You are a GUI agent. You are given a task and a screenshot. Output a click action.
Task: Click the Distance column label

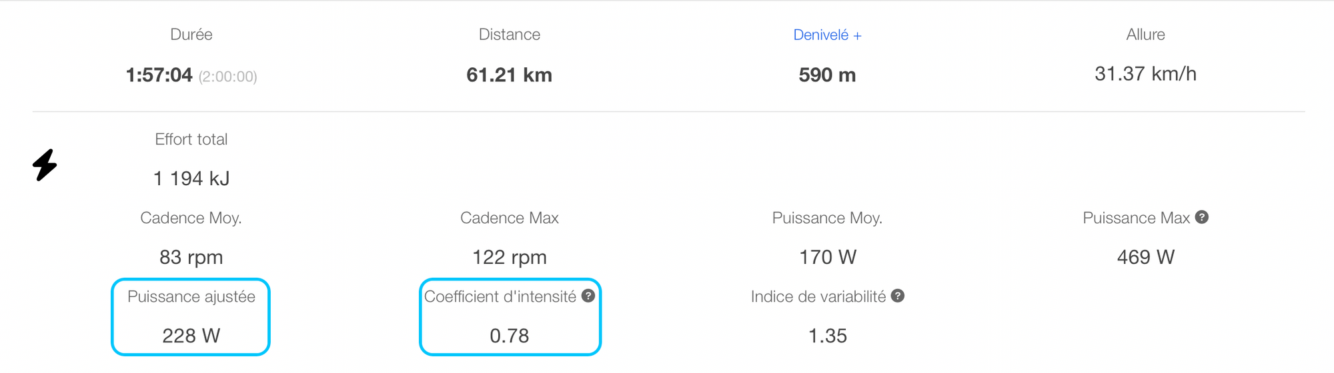click(x=510, y=35)
